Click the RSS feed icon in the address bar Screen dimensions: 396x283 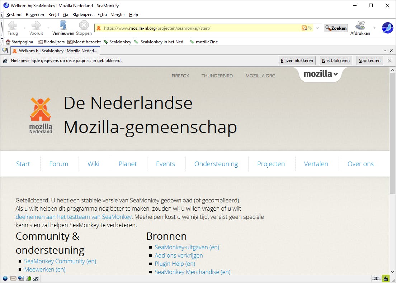click(304, 28)
